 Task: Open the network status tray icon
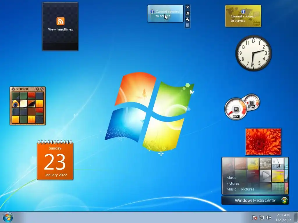point(262,217)
